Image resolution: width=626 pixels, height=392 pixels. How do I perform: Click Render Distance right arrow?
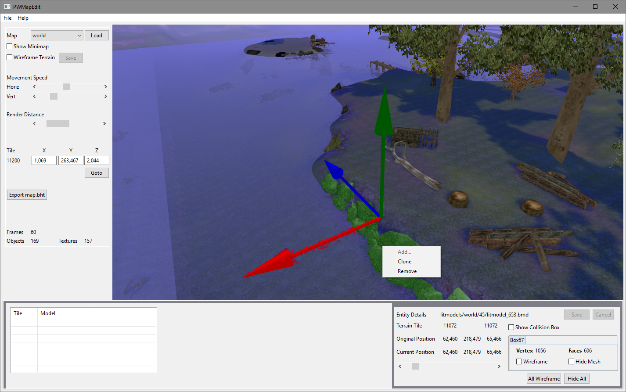104,124
